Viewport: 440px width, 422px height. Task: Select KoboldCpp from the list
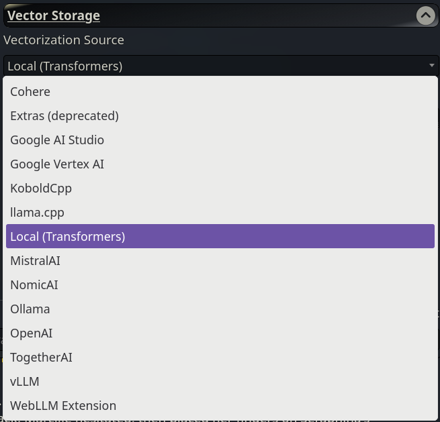(x=41, y=189)
